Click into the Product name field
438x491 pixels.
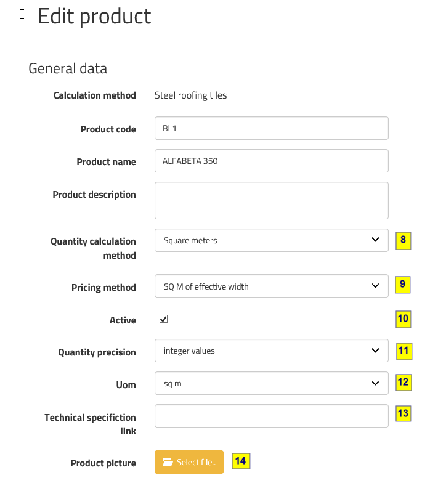click(x=271, y=161)
